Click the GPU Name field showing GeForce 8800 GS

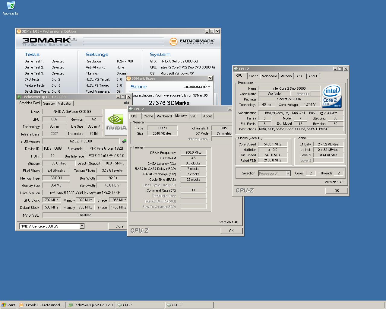point(72,112)
